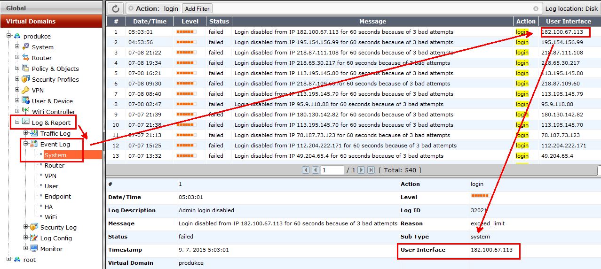Clear all filters with the X icon
The height and width of the screenshot is (269, 601).
[x=536, y=8]
